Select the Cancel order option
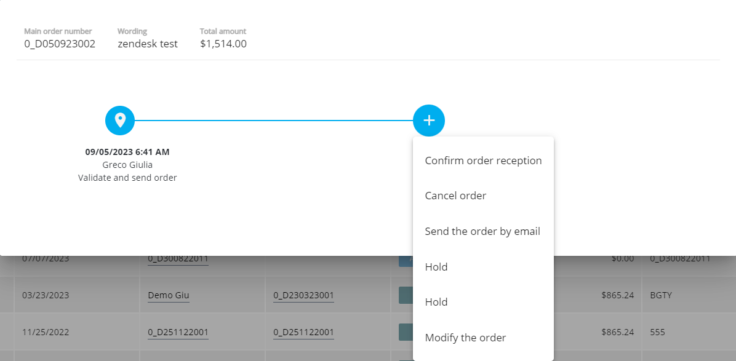Screen dimensions: 736x361 (x=455, y=196)
